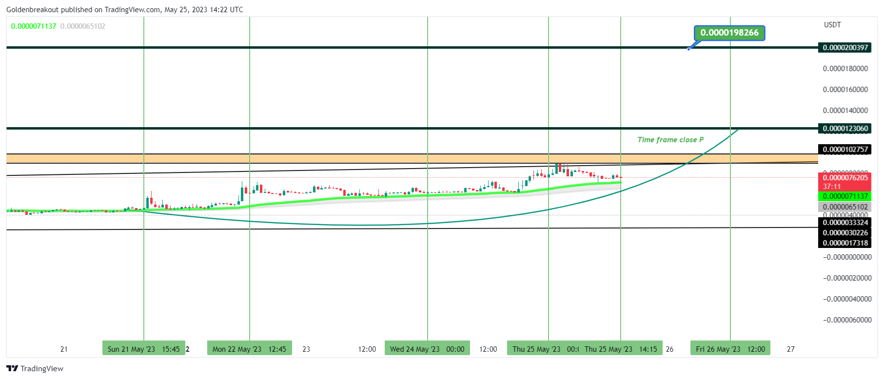Click the −0.0000020000 axis tick
Image resolution: width=884 pixels, height=379 pixels.
847,278
